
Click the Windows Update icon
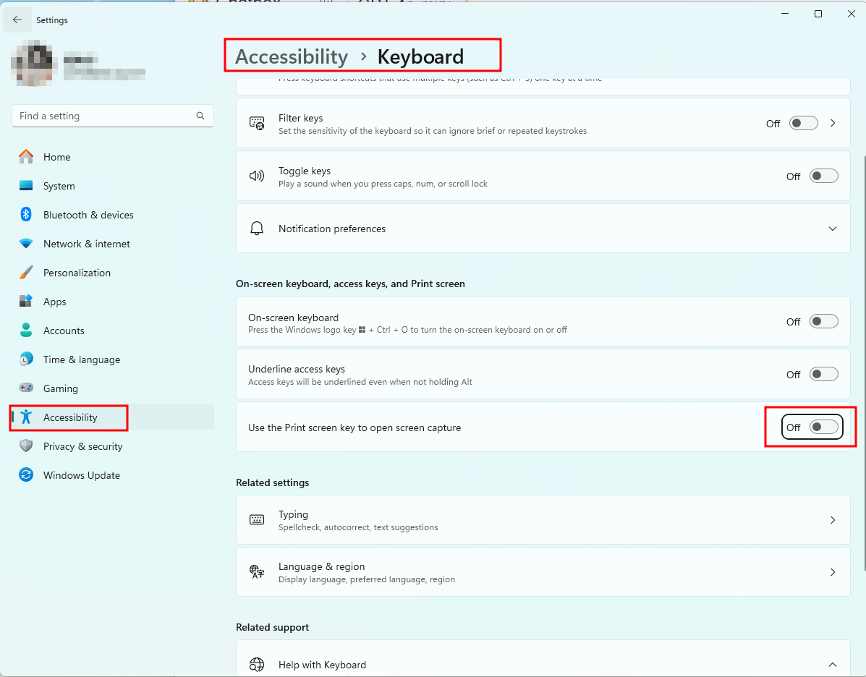(x=26, y=475)
